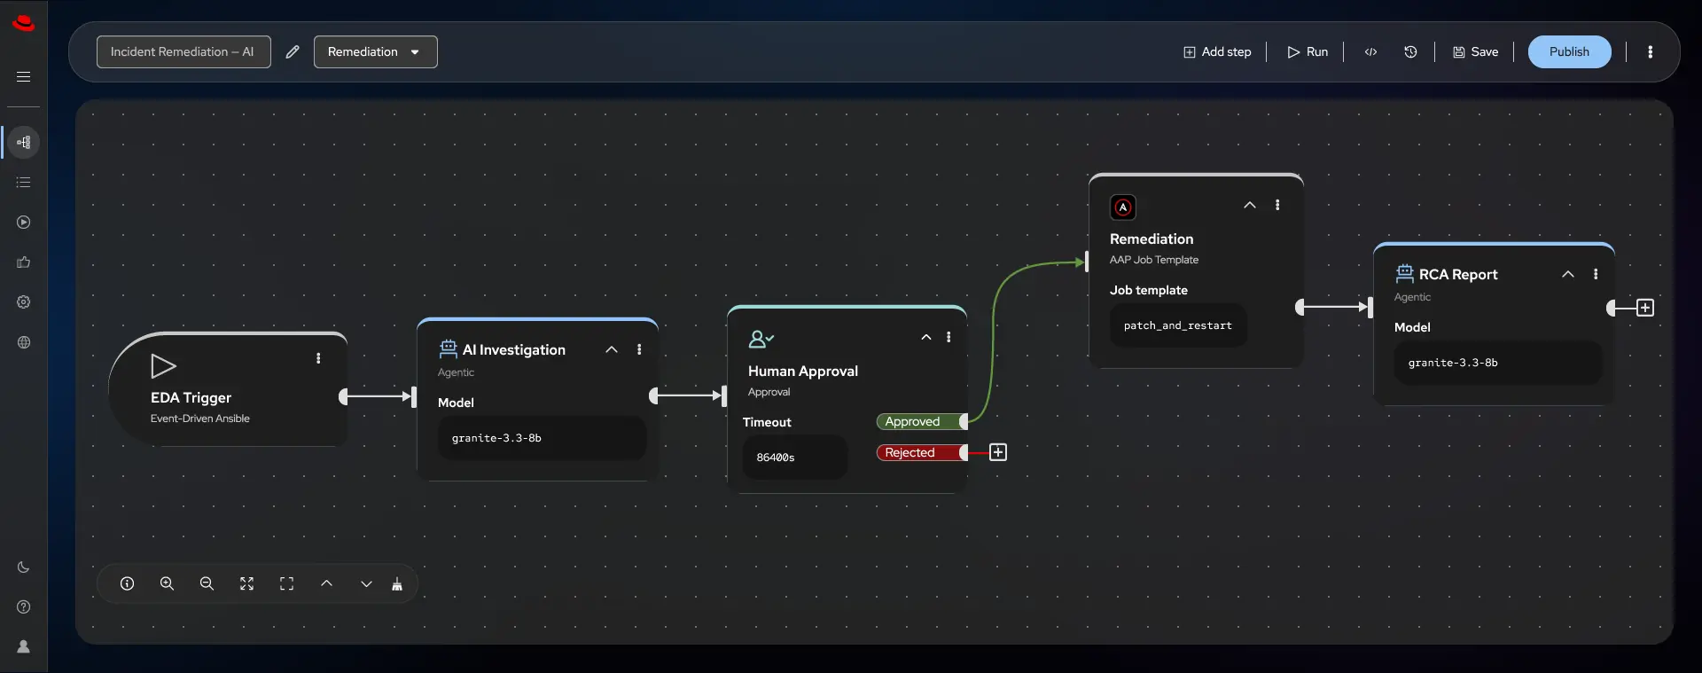
Task: Select the Rejected output branch
Action: click(x=920, y=452)
